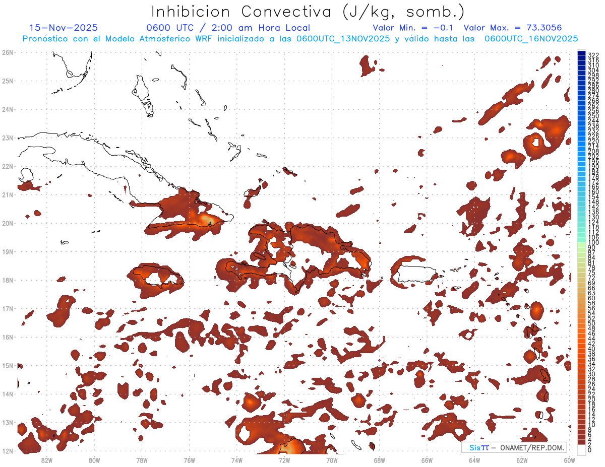Screen dimensions: 605x467
Task: Click the time text "0600 UTC / 2:00 am Hora Local"
Action: click(x=228, y=28)
